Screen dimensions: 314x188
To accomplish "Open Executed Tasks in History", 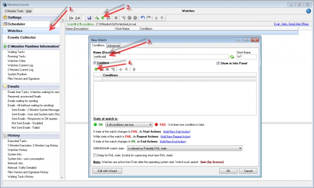I will click(x=17, y=141).
